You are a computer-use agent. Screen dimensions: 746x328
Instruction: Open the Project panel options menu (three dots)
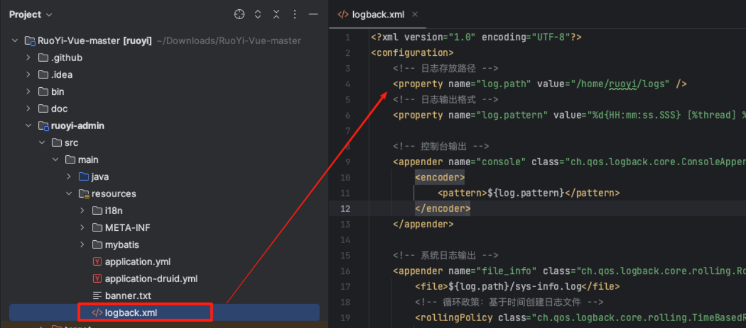tap(295, 15)
